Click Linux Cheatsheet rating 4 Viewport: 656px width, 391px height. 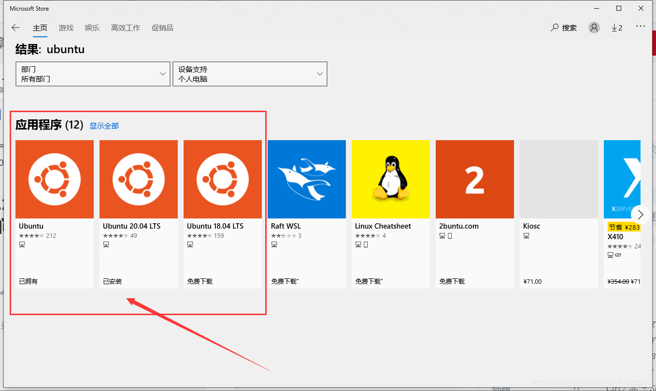pos(371,236)
